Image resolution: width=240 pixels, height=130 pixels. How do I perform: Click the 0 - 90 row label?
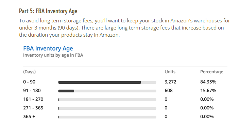[x=29, y=82]
